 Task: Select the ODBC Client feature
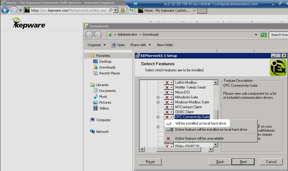(185, 112)
